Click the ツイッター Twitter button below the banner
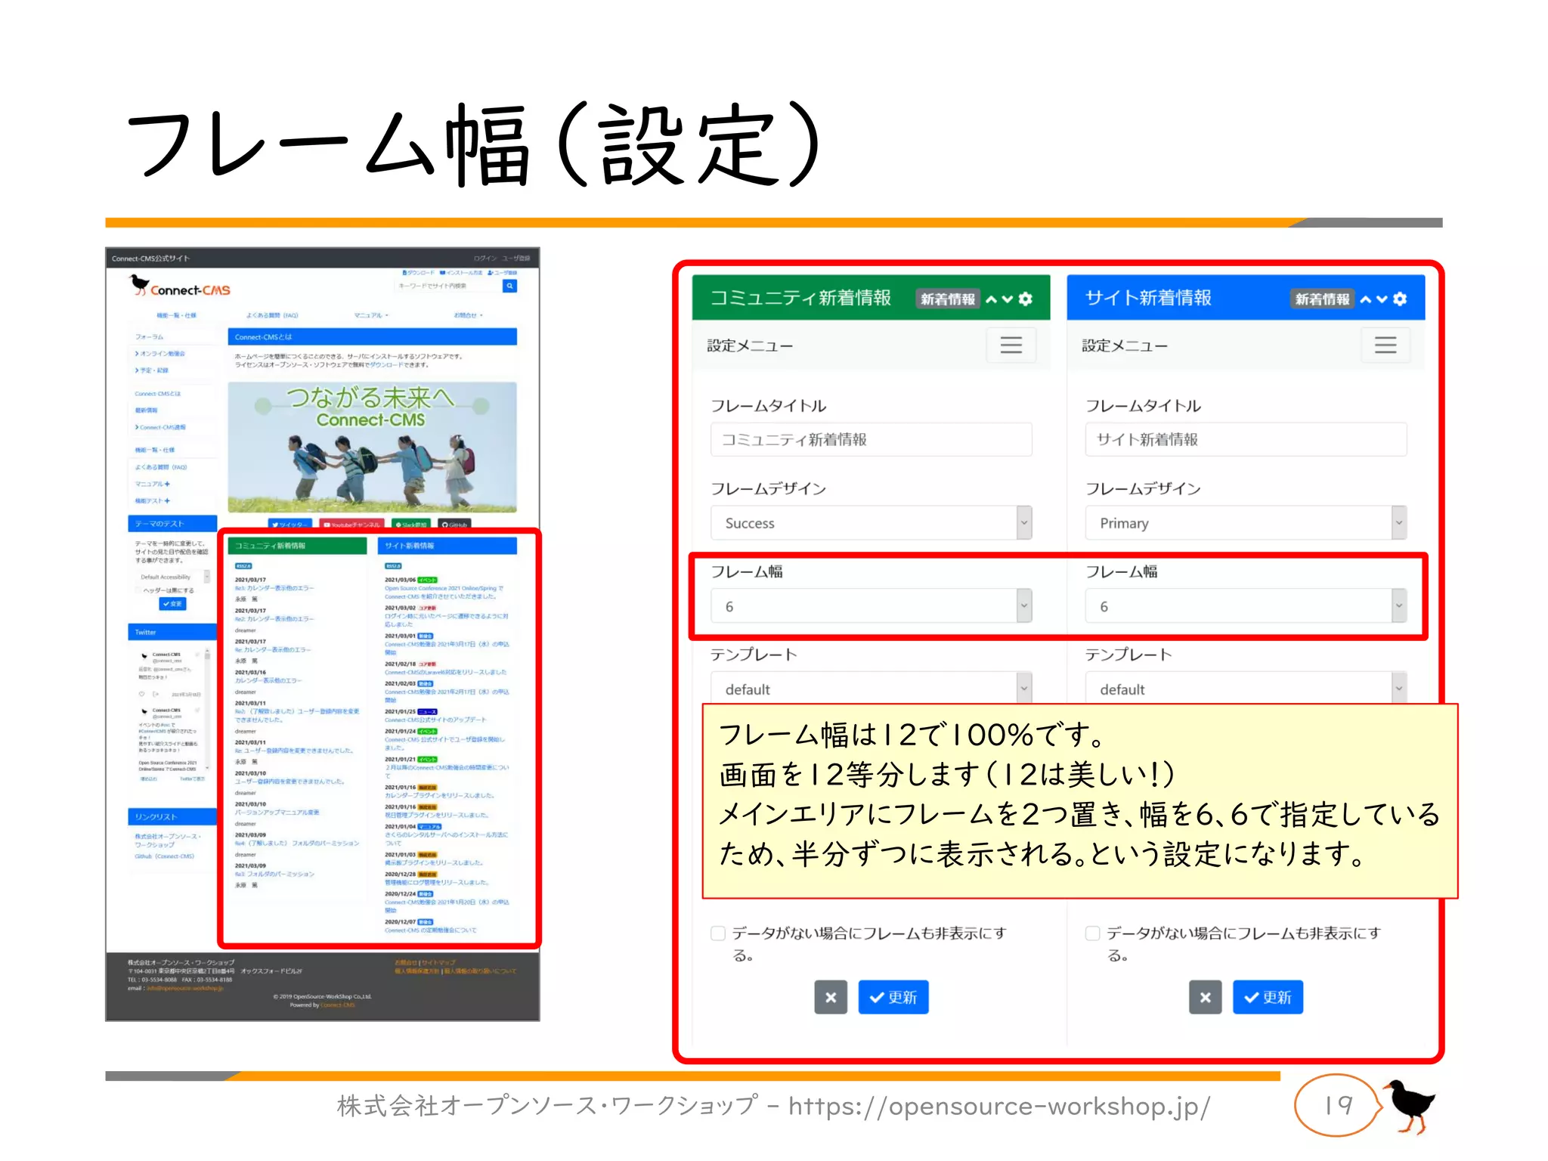This screenshot has width=1548, height=1161. [289, 524]
